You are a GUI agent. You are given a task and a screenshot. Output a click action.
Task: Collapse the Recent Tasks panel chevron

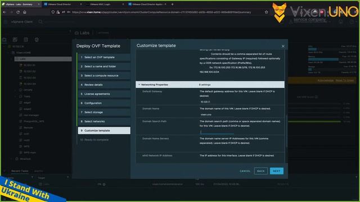(x=5, y=171)
